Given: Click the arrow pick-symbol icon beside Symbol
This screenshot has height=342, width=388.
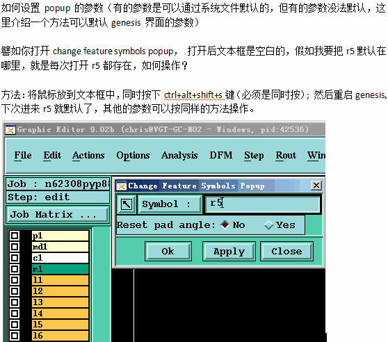Looking at the screenshot, I should (127, 204).
